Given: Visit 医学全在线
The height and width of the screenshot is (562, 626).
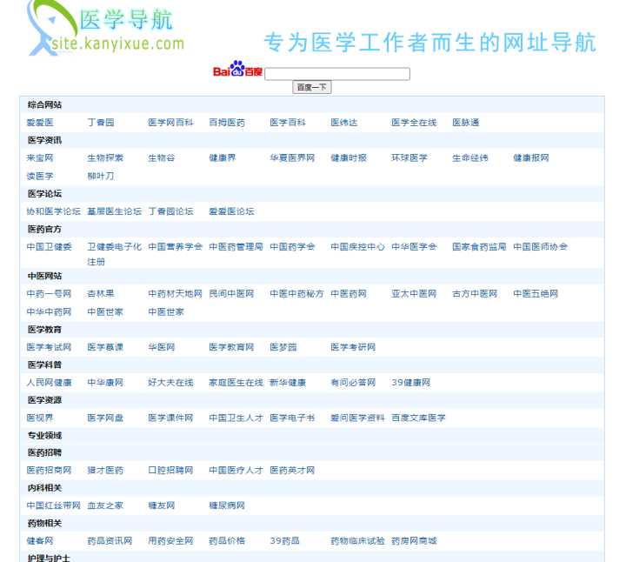Looking at the screenshot, I should [414, 123].
